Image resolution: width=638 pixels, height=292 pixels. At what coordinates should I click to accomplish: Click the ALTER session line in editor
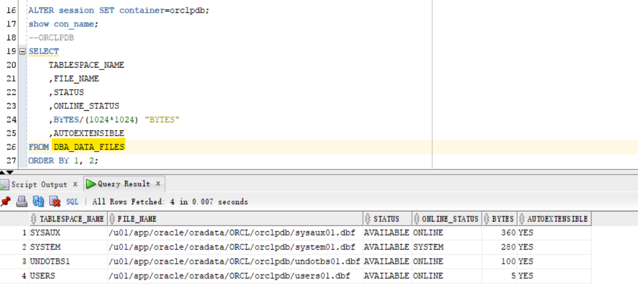pos(119,10)
